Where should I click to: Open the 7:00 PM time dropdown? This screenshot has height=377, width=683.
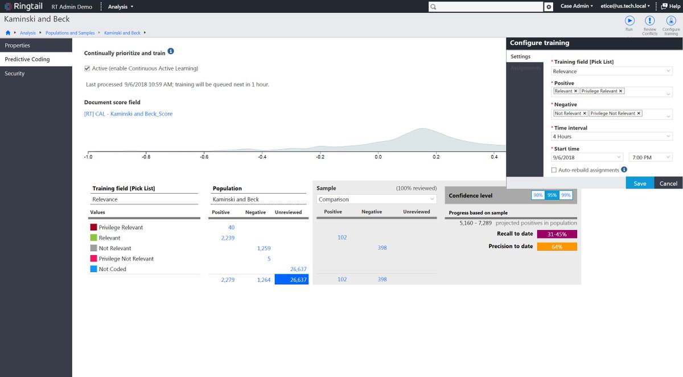[651, 157]
